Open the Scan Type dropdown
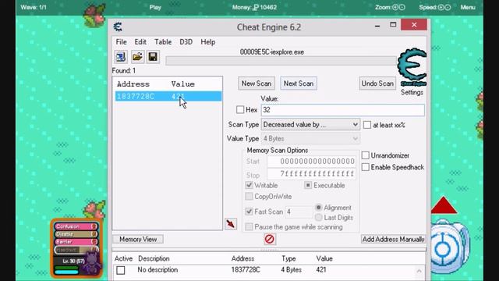Screen dimensions: 499x281 [310, 125]
